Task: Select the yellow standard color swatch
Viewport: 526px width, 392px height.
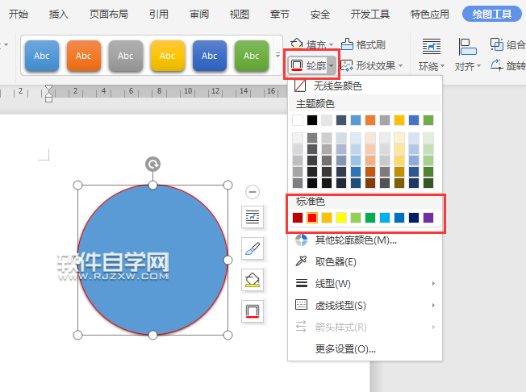Action: click(341, 218)
